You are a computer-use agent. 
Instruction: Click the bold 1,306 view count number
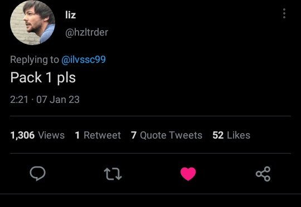point(22,135)
